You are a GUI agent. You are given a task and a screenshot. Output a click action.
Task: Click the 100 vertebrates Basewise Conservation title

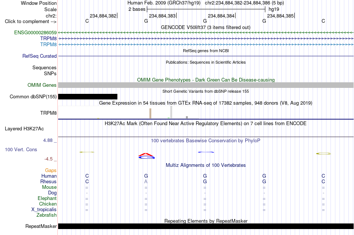click(x=206, y=141)
